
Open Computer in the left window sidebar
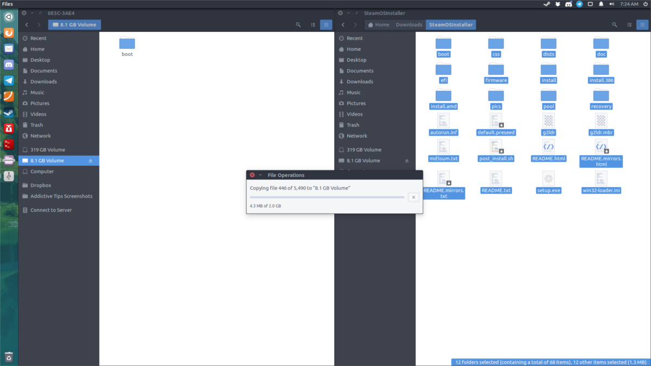point(59,171)
